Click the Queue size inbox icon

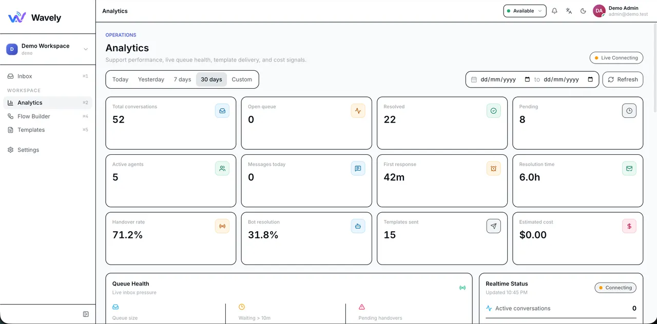click(x=115, y=307)
